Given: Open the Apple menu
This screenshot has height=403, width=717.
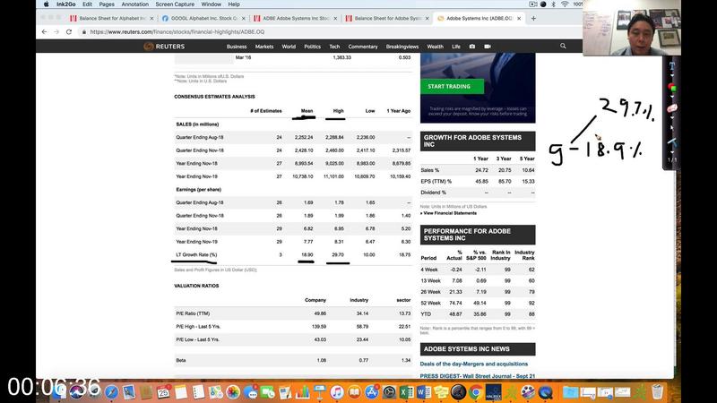Looking at the screenshot, I should pyautogui.click(x=47, y=4).
